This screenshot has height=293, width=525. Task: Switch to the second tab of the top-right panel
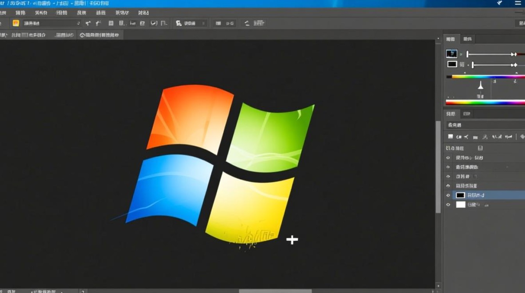click(468, 39)
